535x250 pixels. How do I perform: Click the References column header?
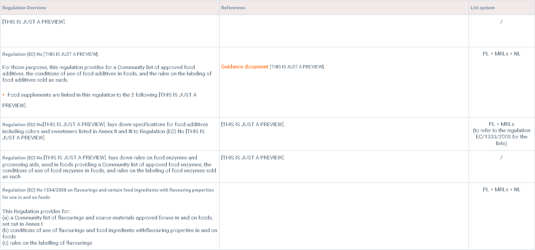point(233,8)
